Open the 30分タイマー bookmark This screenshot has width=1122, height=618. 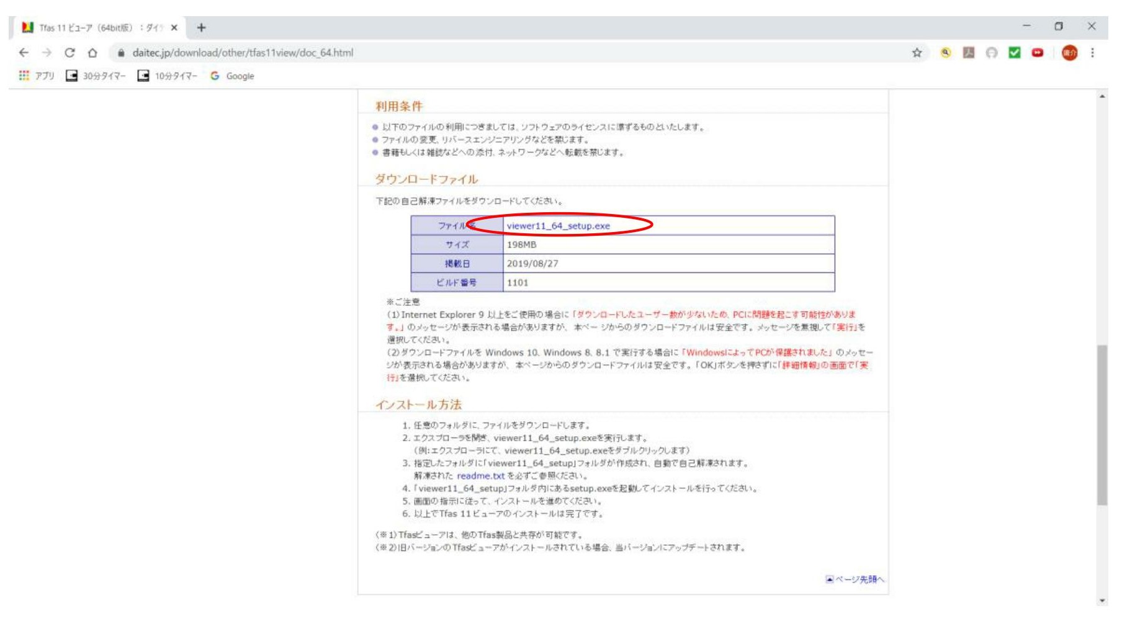(96, 76)
